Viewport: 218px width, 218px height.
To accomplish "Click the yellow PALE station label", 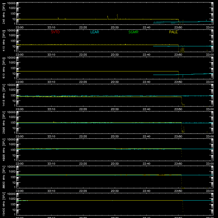I will coord(173,32).
